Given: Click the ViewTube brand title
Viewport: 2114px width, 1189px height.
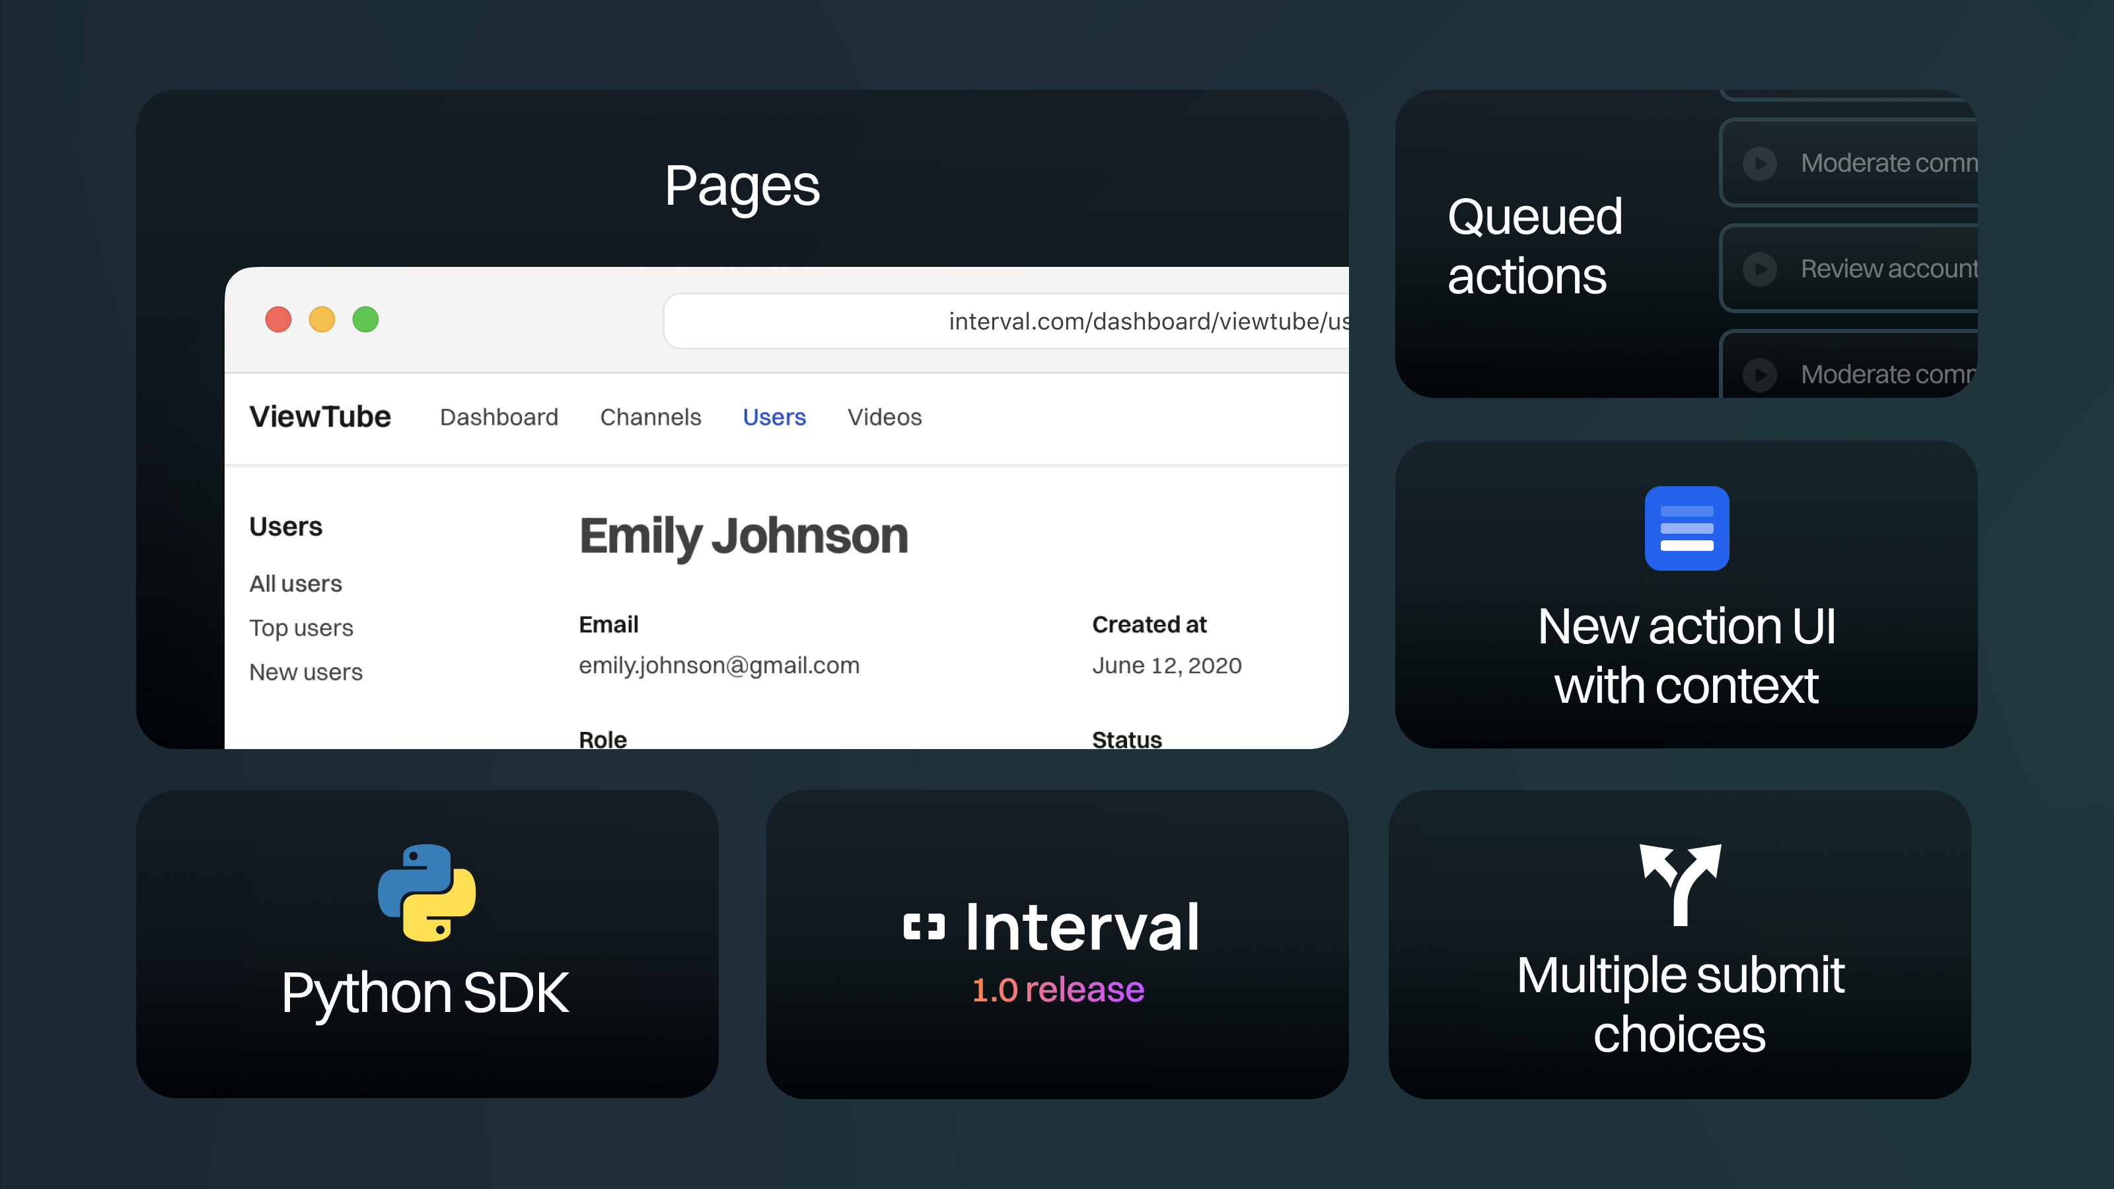Looking at the screenshot, I should [x=320, y=417].
